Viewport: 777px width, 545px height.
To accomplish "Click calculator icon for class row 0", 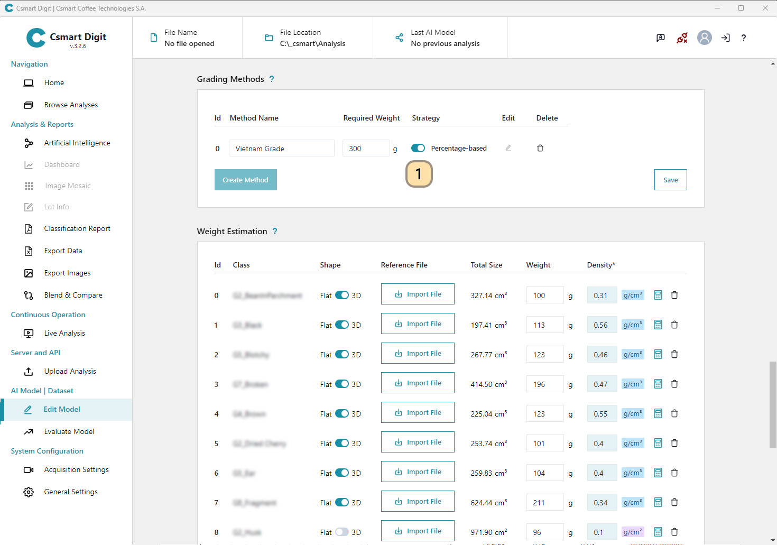I will pyautogui.click(x=658, y=295).
